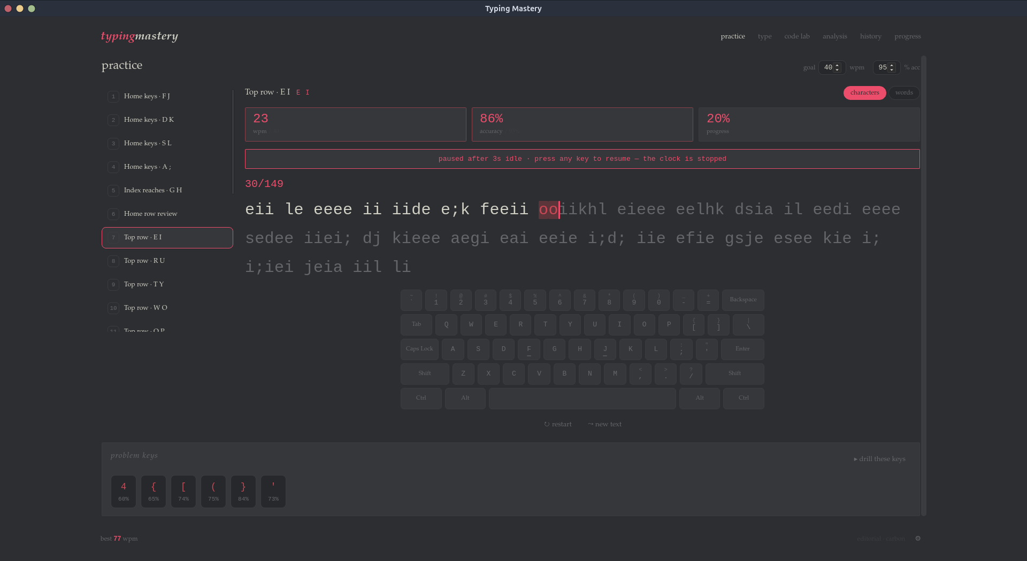Click the number 5 key on virtual keyboard
This screenshot has width=1027, height=561.
[535, 300]
